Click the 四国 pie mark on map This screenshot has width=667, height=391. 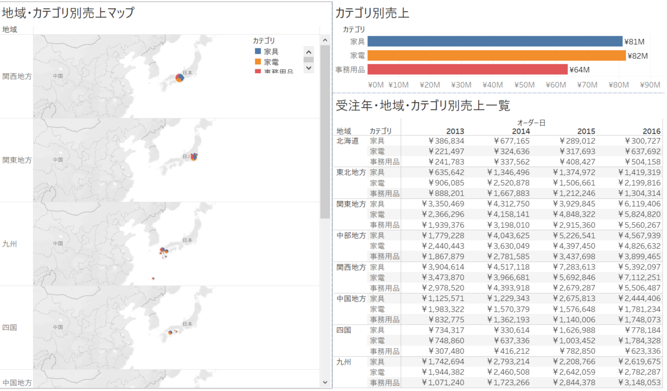[x=170, y=332]
